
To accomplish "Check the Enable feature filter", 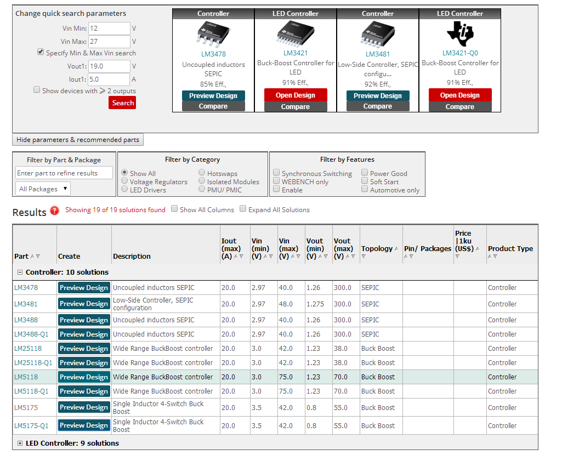I will [276, 189].
